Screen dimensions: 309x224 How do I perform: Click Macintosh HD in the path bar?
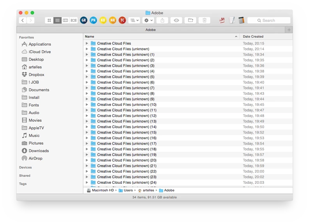(100, 190)
